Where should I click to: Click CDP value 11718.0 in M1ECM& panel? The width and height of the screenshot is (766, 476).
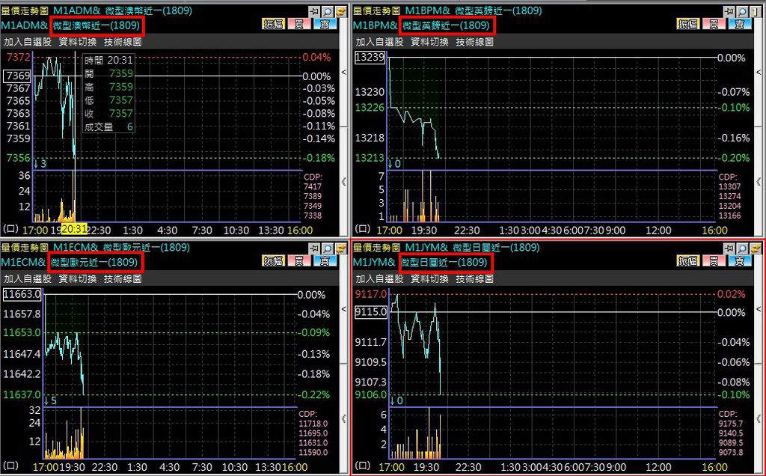coord(313,423)
